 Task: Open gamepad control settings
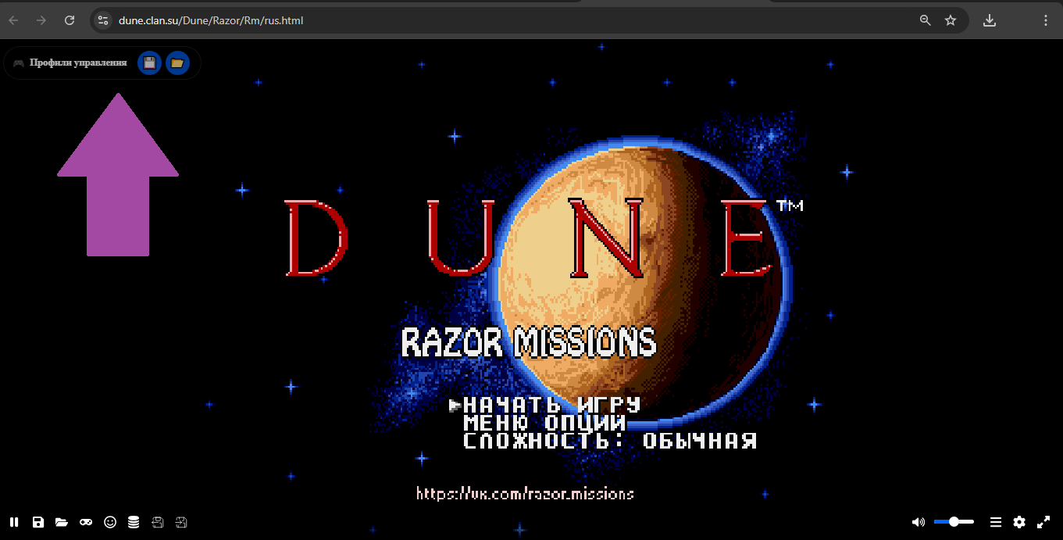tap(86, 522)
